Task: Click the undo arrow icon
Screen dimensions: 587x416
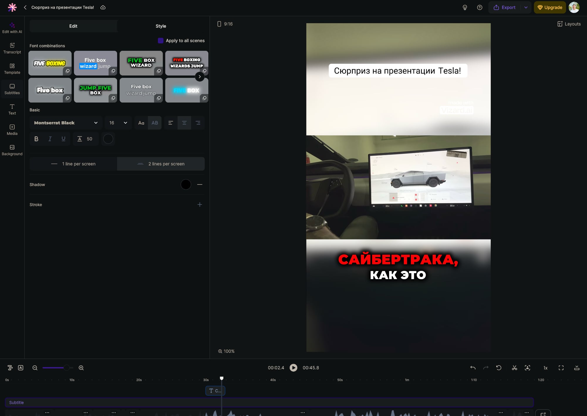Action: pos(473,368)
